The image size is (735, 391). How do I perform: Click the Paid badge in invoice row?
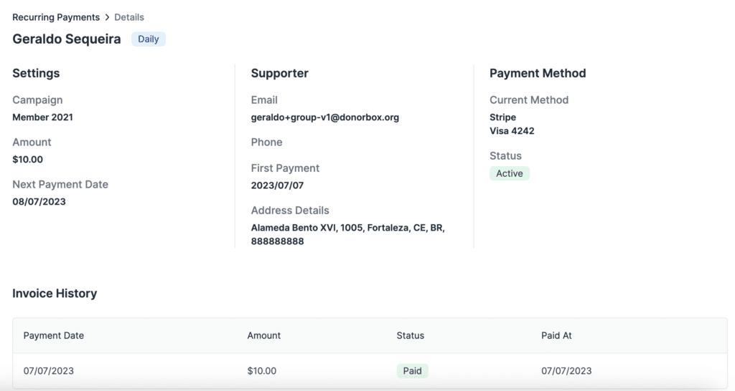click(x=413, y=371)
